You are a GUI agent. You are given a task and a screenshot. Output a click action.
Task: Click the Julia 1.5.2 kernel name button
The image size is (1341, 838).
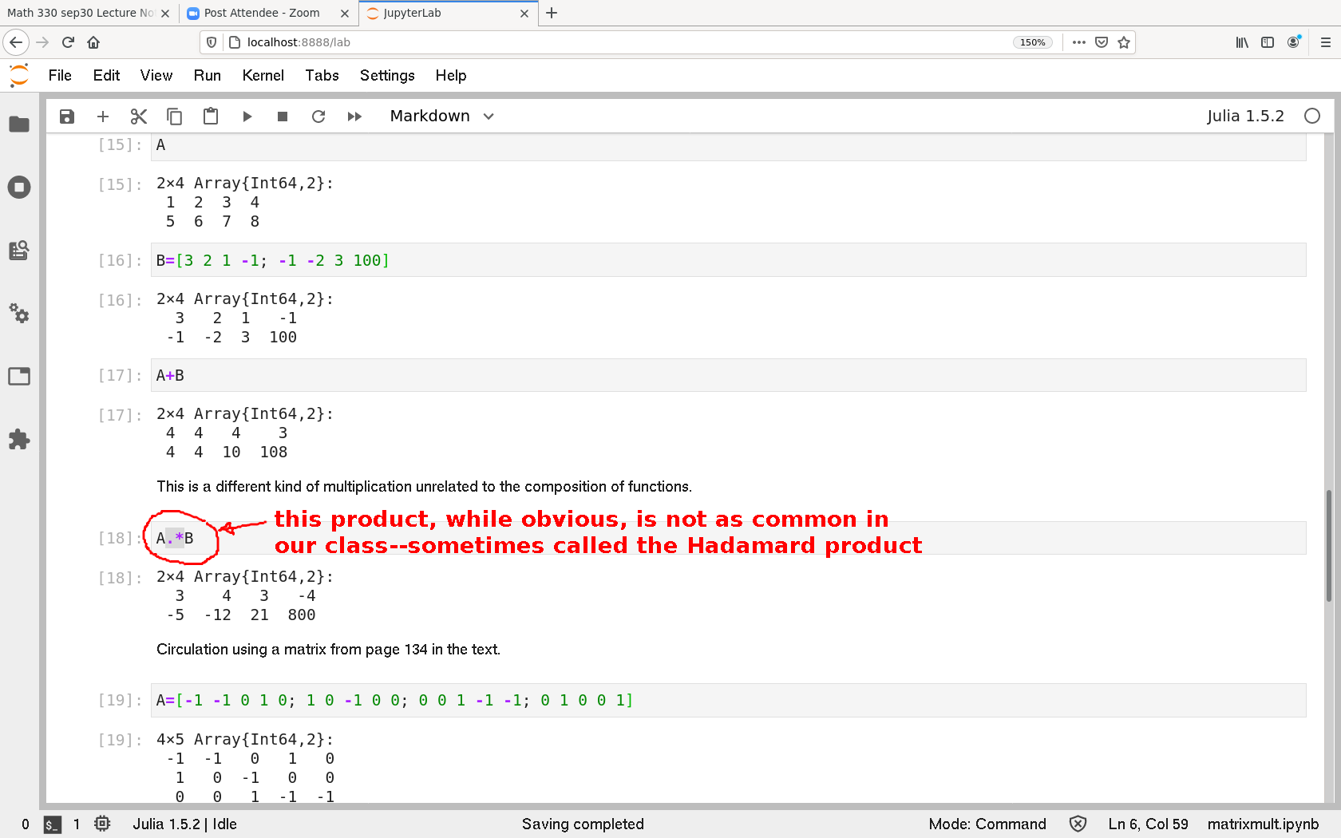pyautogui.click(x=1244, y=117)
